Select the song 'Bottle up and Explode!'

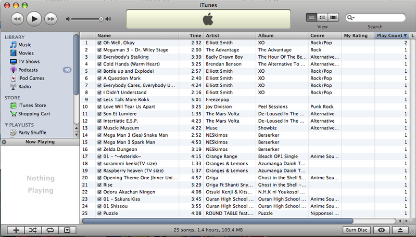coord(129,71)
